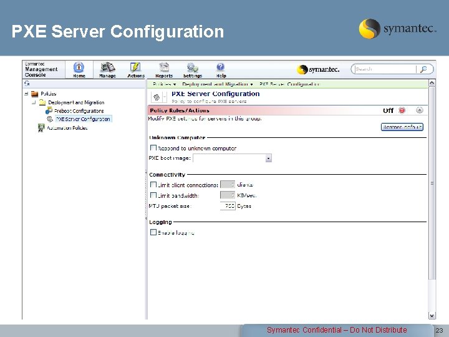This screenshot has height=337, width=449.
Task: Click the tree refresh icon
Action: (x=27, y=84)
